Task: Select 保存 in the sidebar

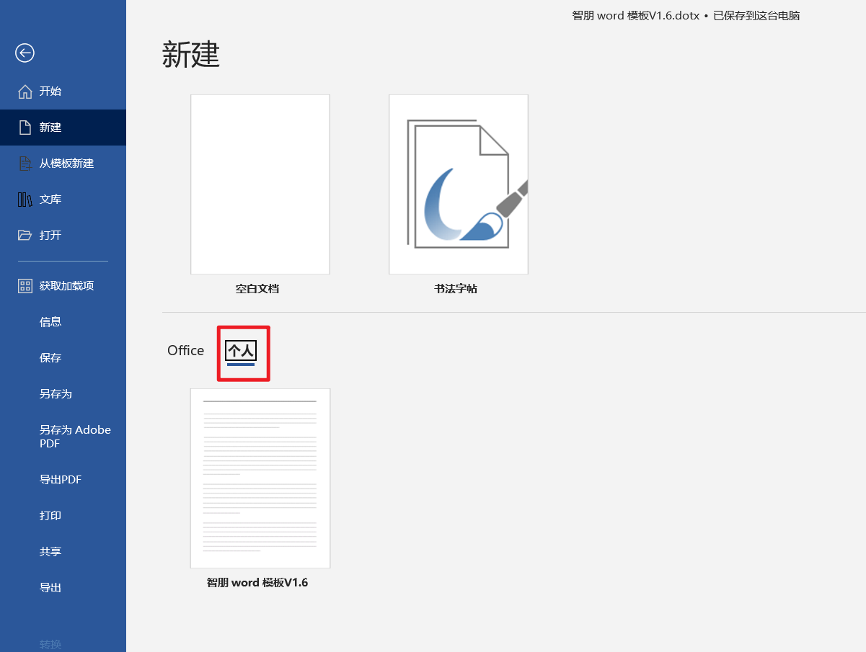Action: (50, 358)
